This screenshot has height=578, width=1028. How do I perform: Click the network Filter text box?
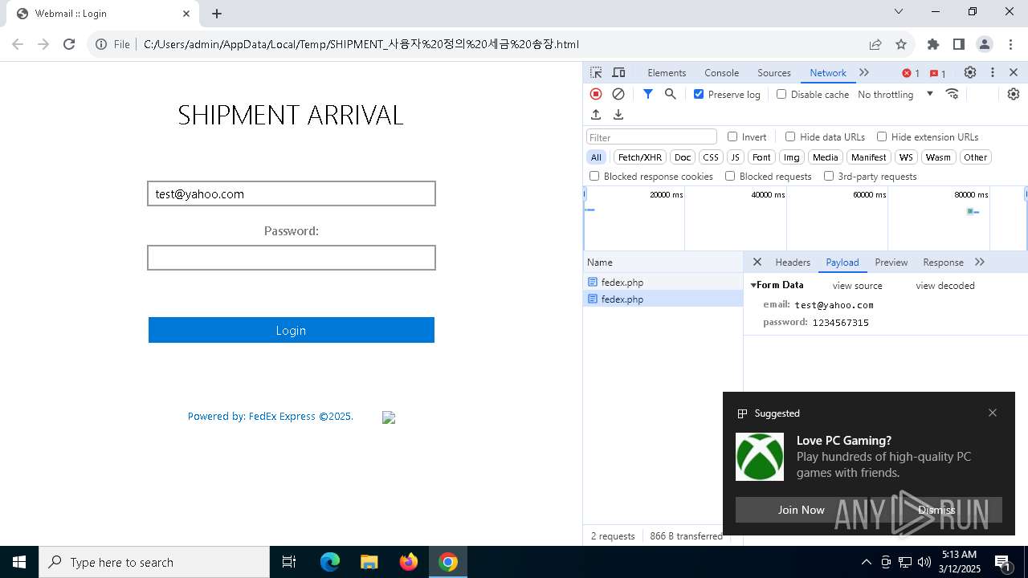651,137
